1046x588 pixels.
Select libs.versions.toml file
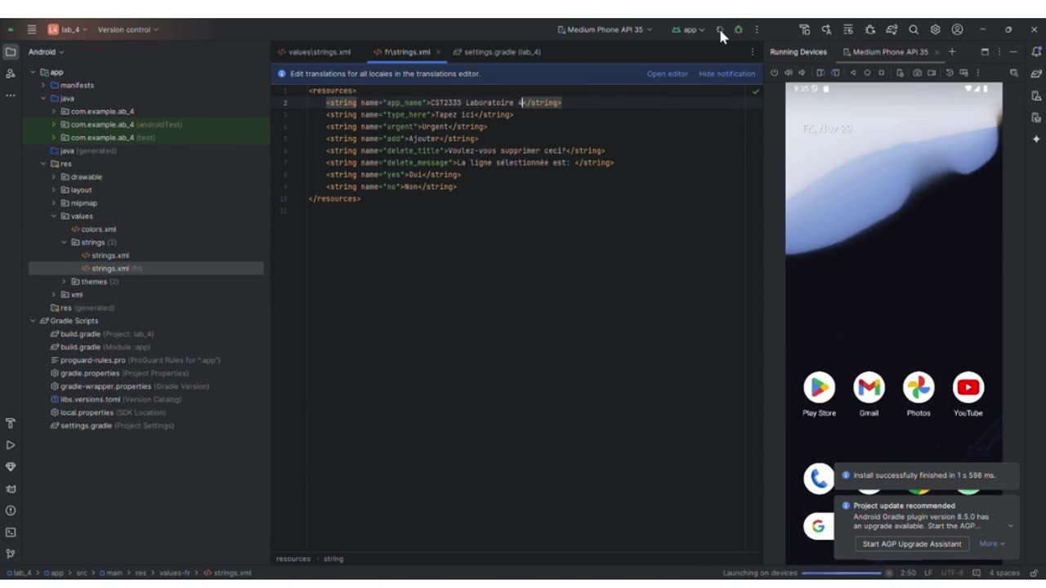point(116,399)
